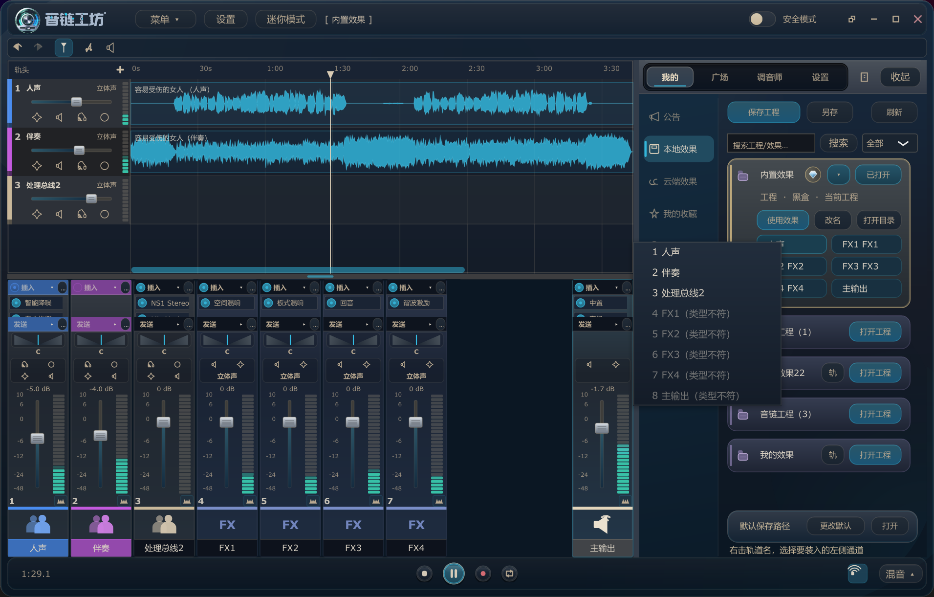
Task: Arm record circle on 人声 track header
Action: 104,117
